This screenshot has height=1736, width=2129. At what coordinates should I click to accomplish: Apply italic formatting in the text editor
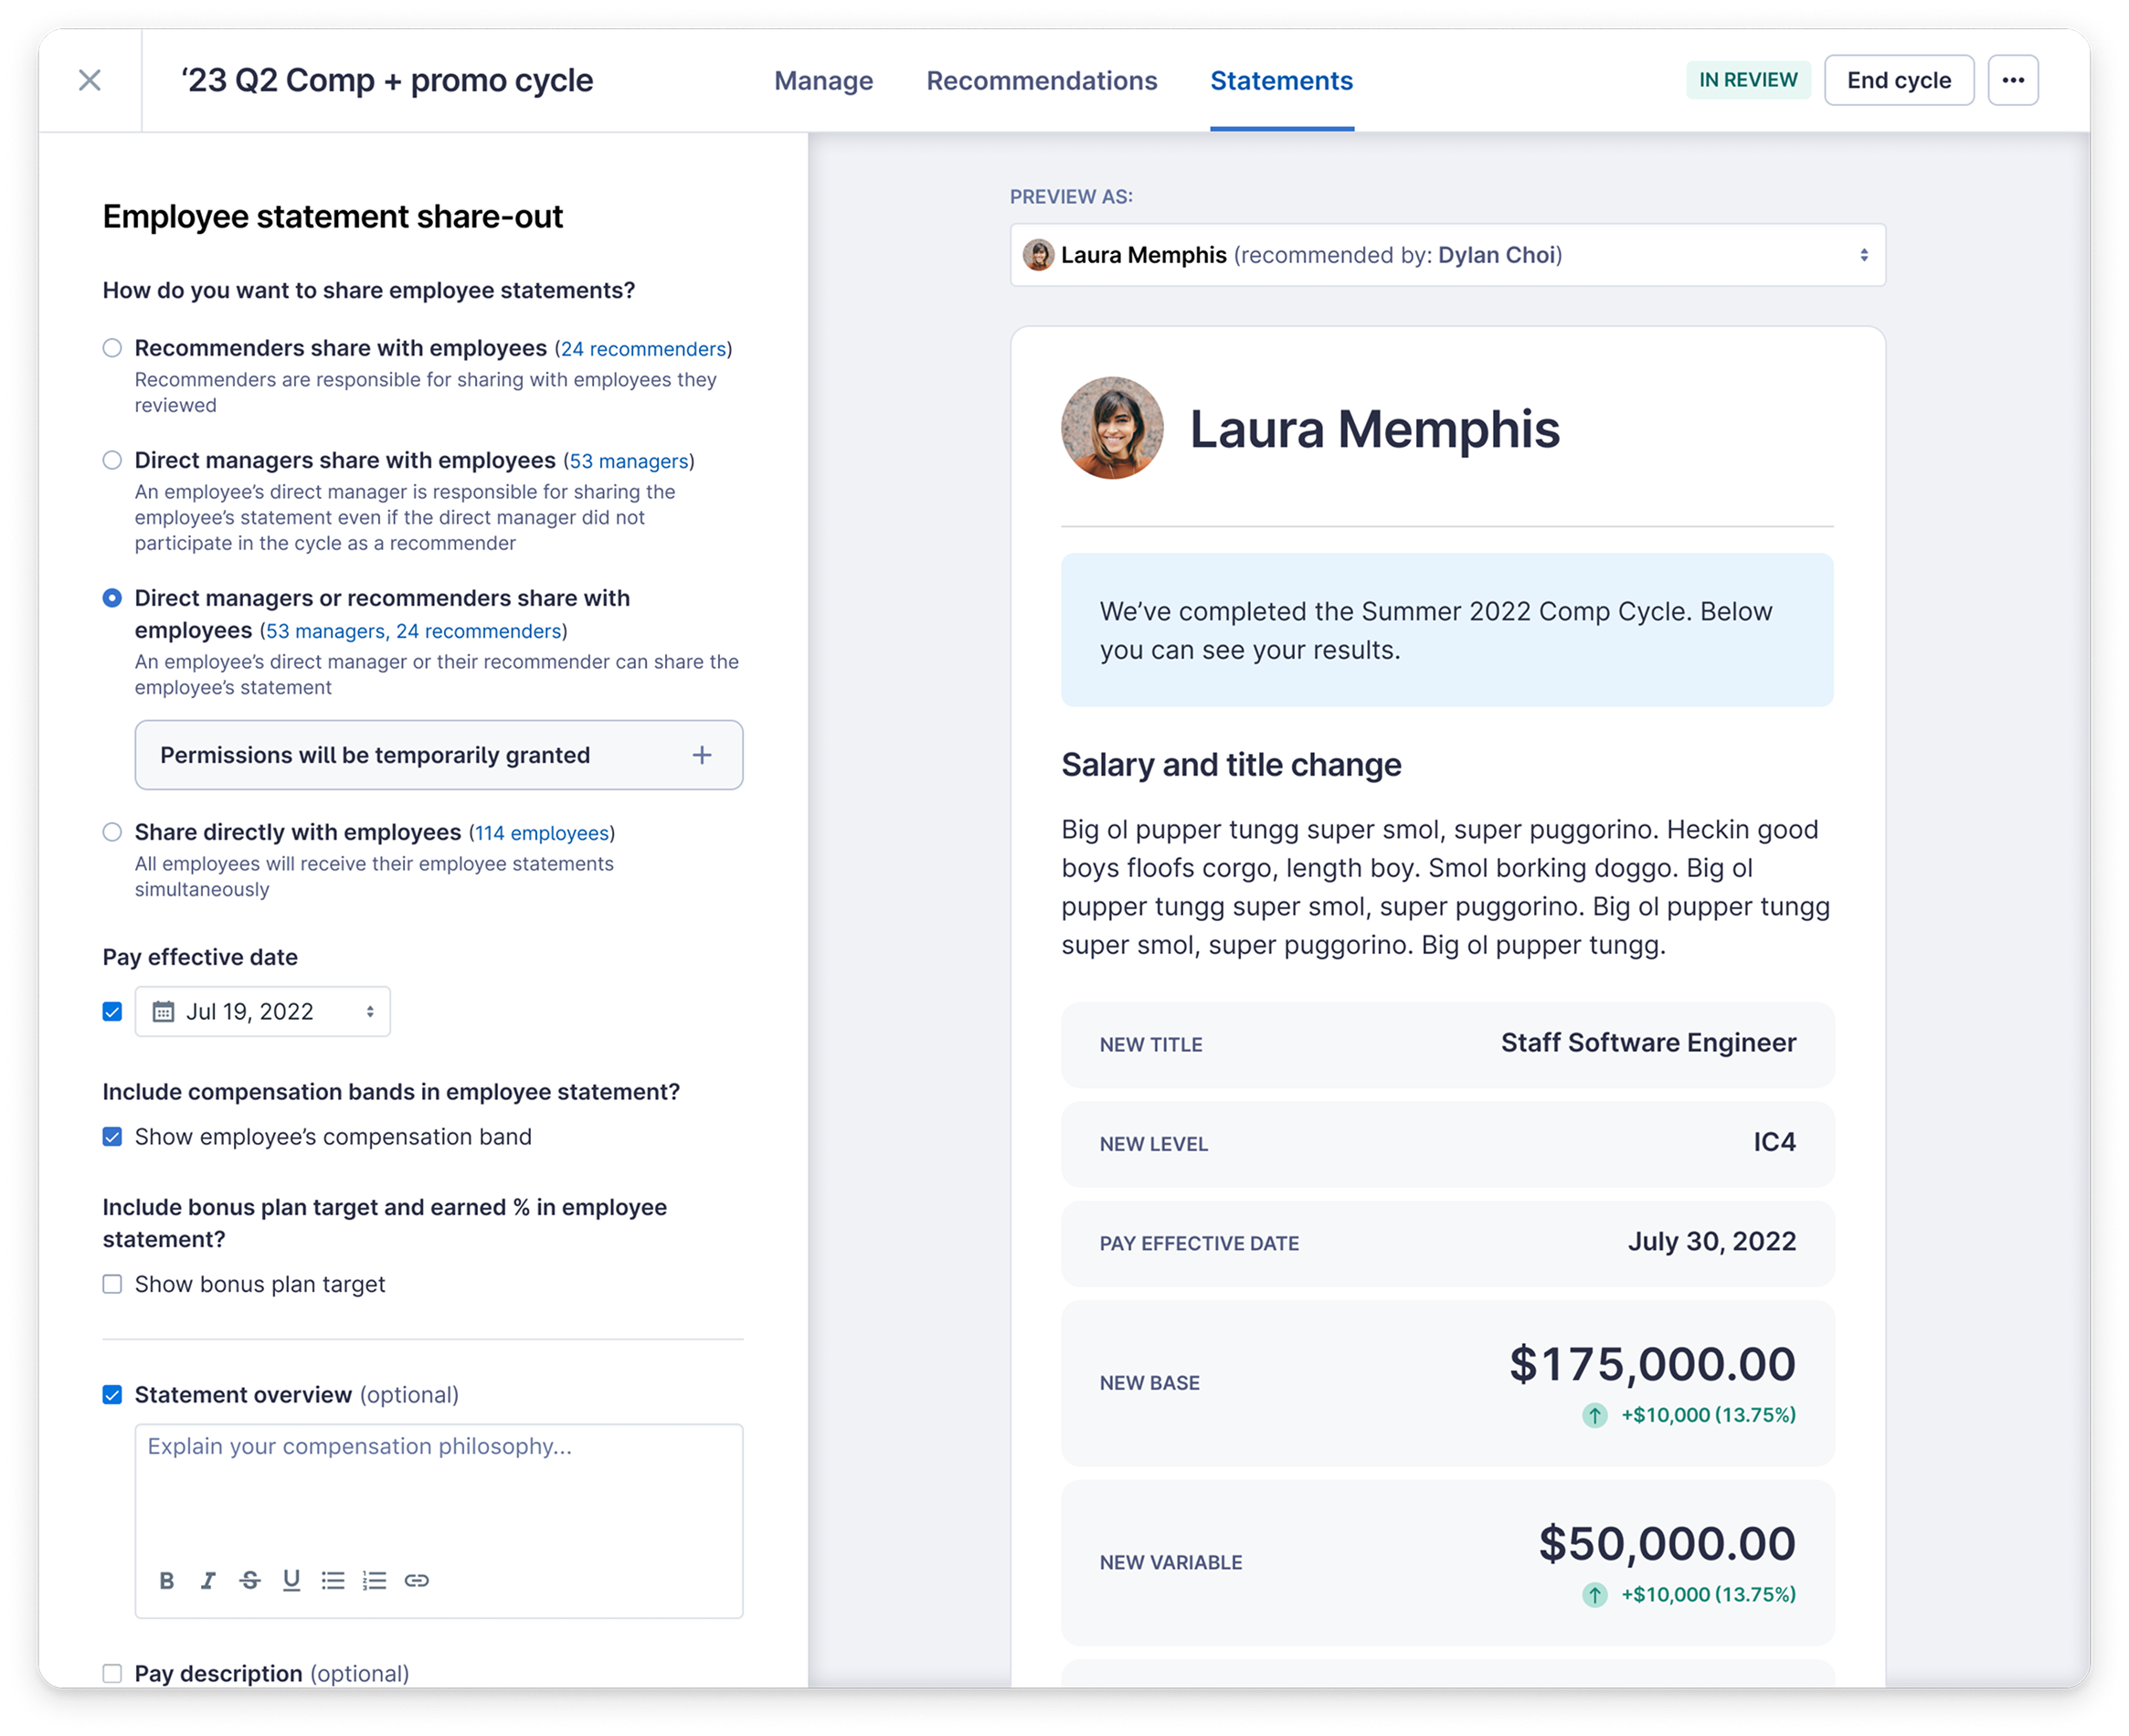[x=208, y=1580]
